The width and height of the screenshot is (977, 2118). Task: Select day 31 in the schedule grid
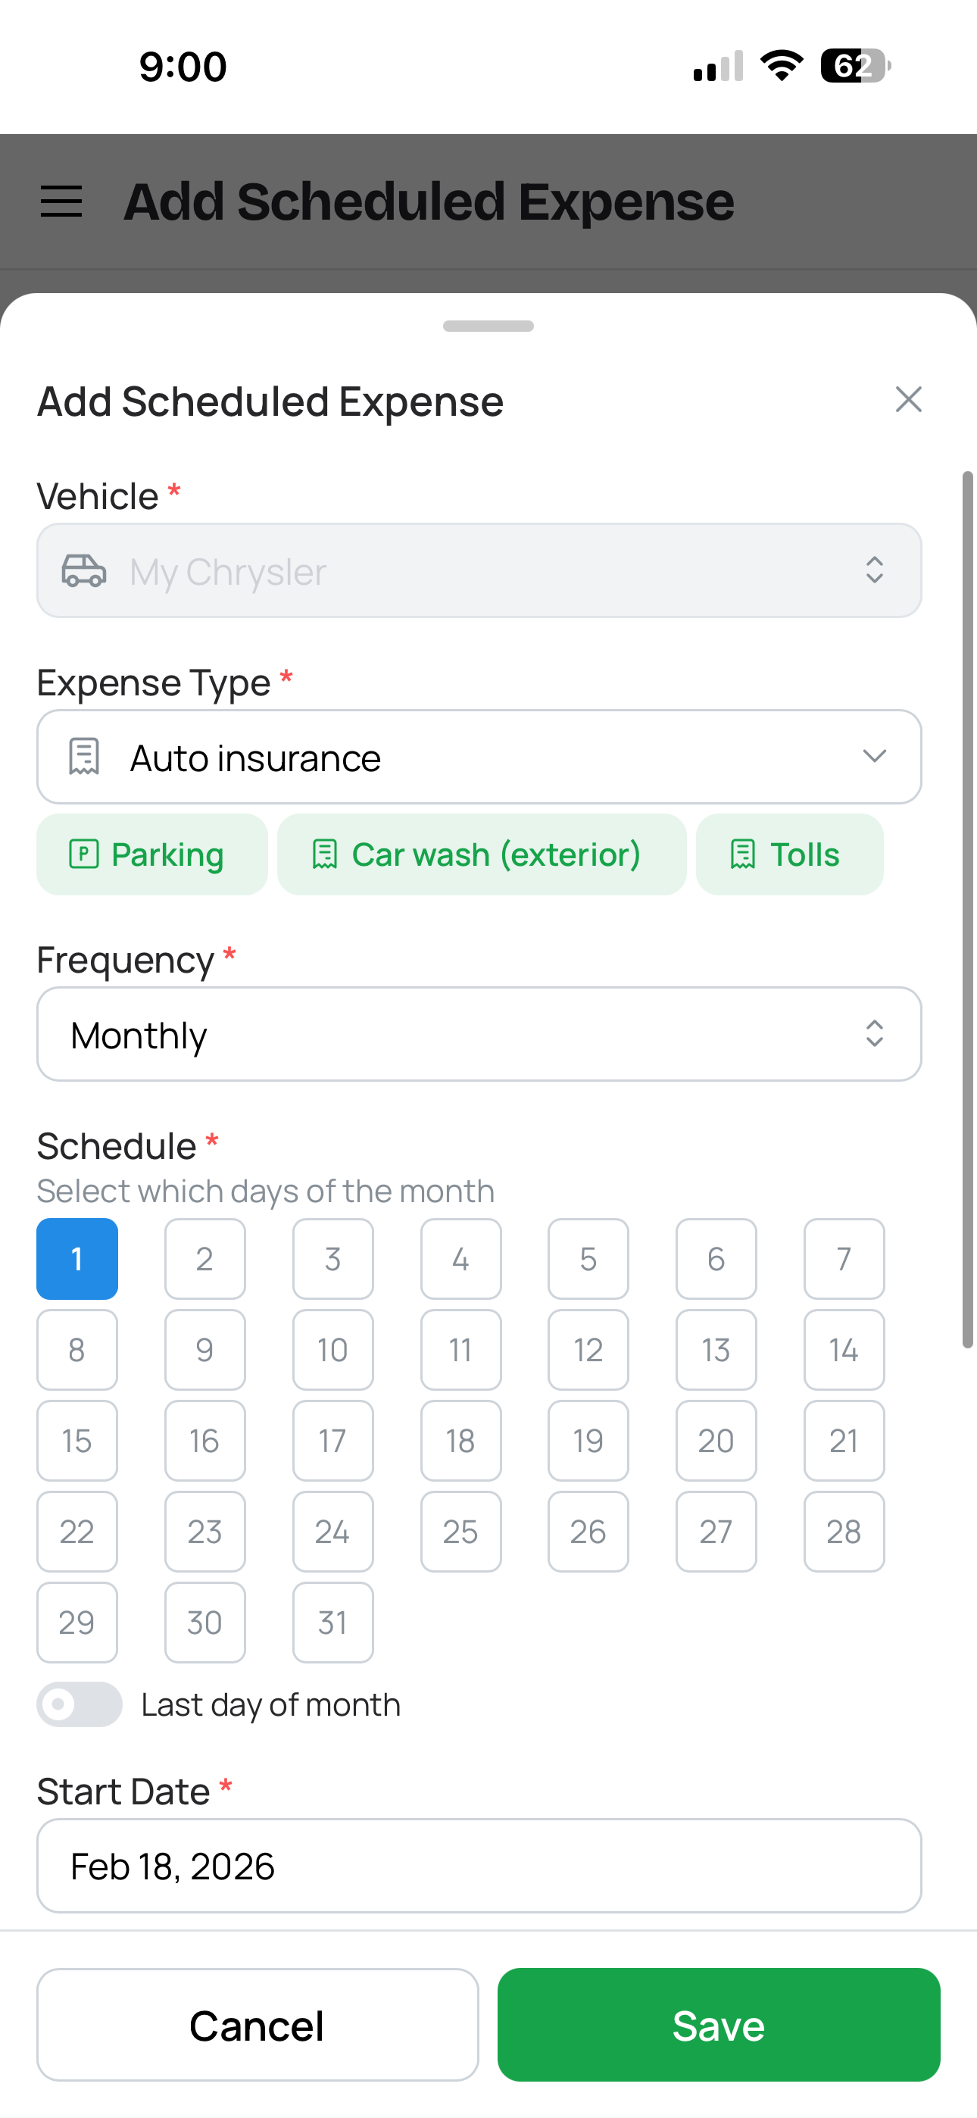coord(332,1623)
